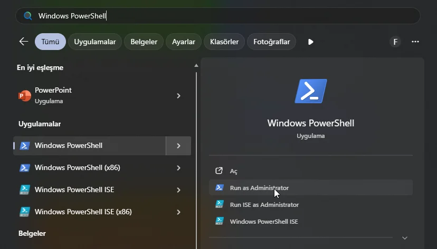Click the Windows PowerShell ISE action icon
Viewport: 437px width, 249px height.
click(x=220, y=221)
